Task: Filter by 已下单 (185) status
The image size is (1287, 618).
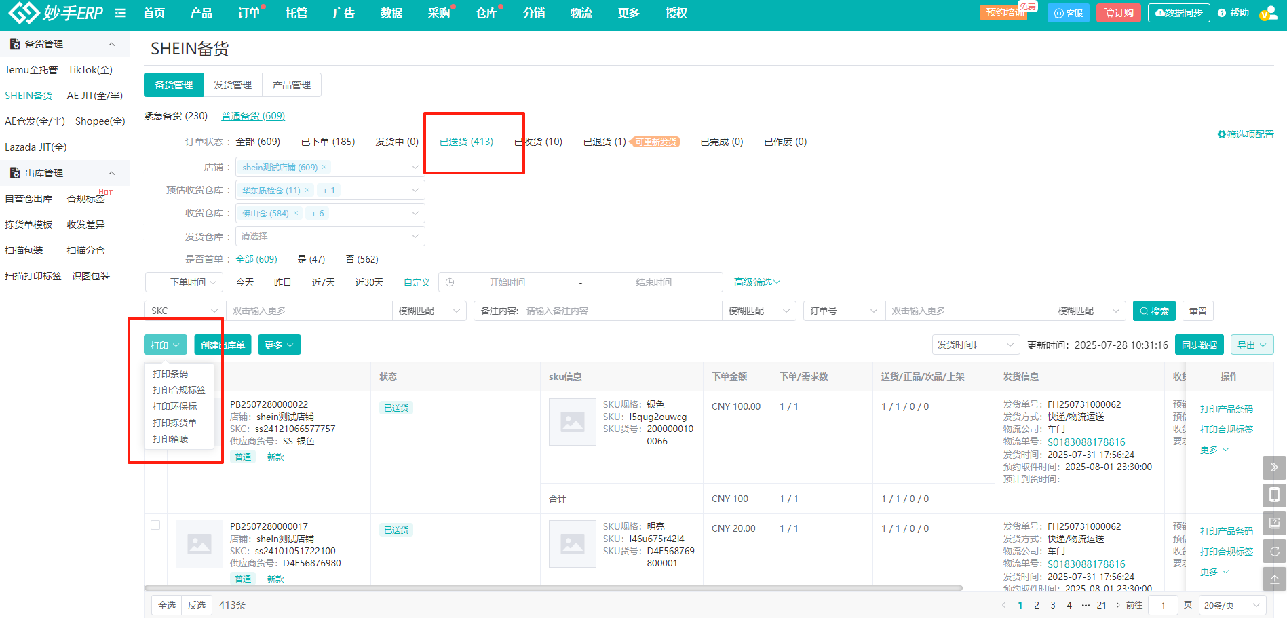Action: 328,142
